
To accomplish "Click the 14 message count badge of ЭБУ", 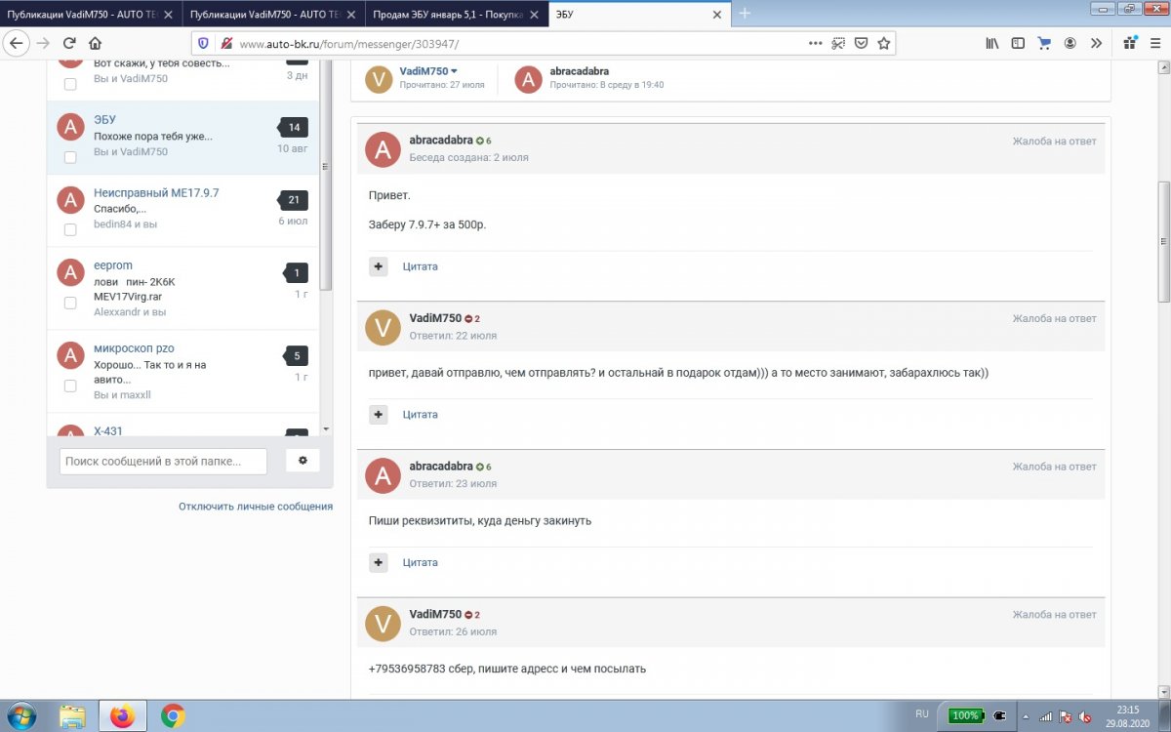I will point(294,127).
